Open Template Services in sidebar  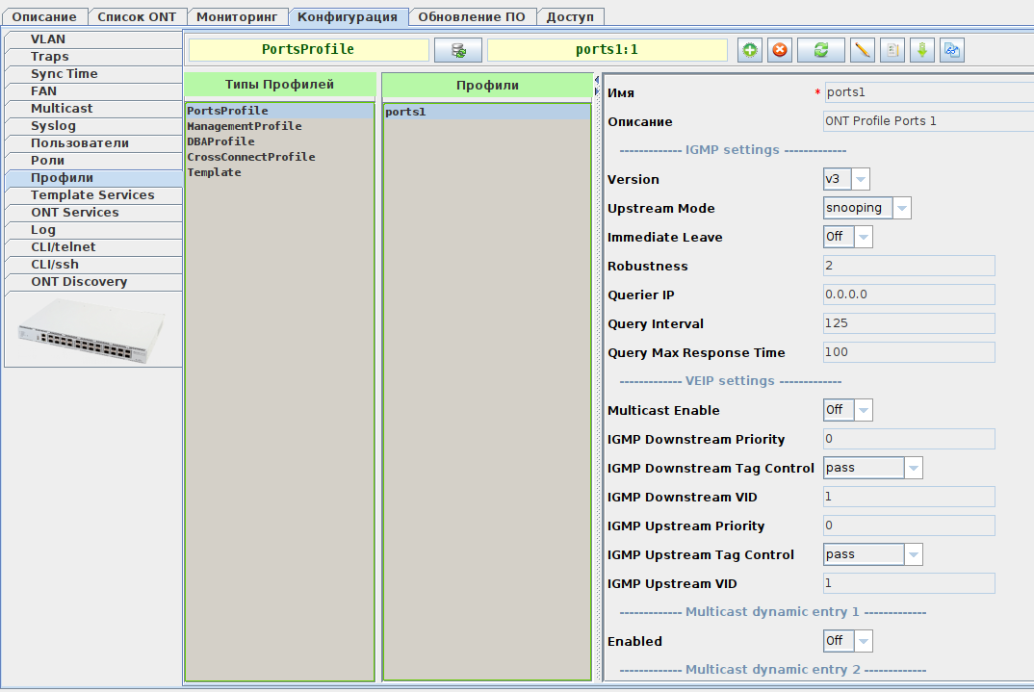[93, 195]
